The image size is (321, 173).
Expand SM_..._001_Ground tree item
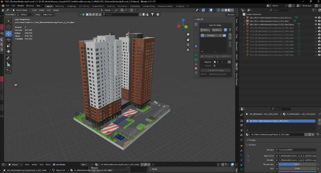tap(244, 18)
